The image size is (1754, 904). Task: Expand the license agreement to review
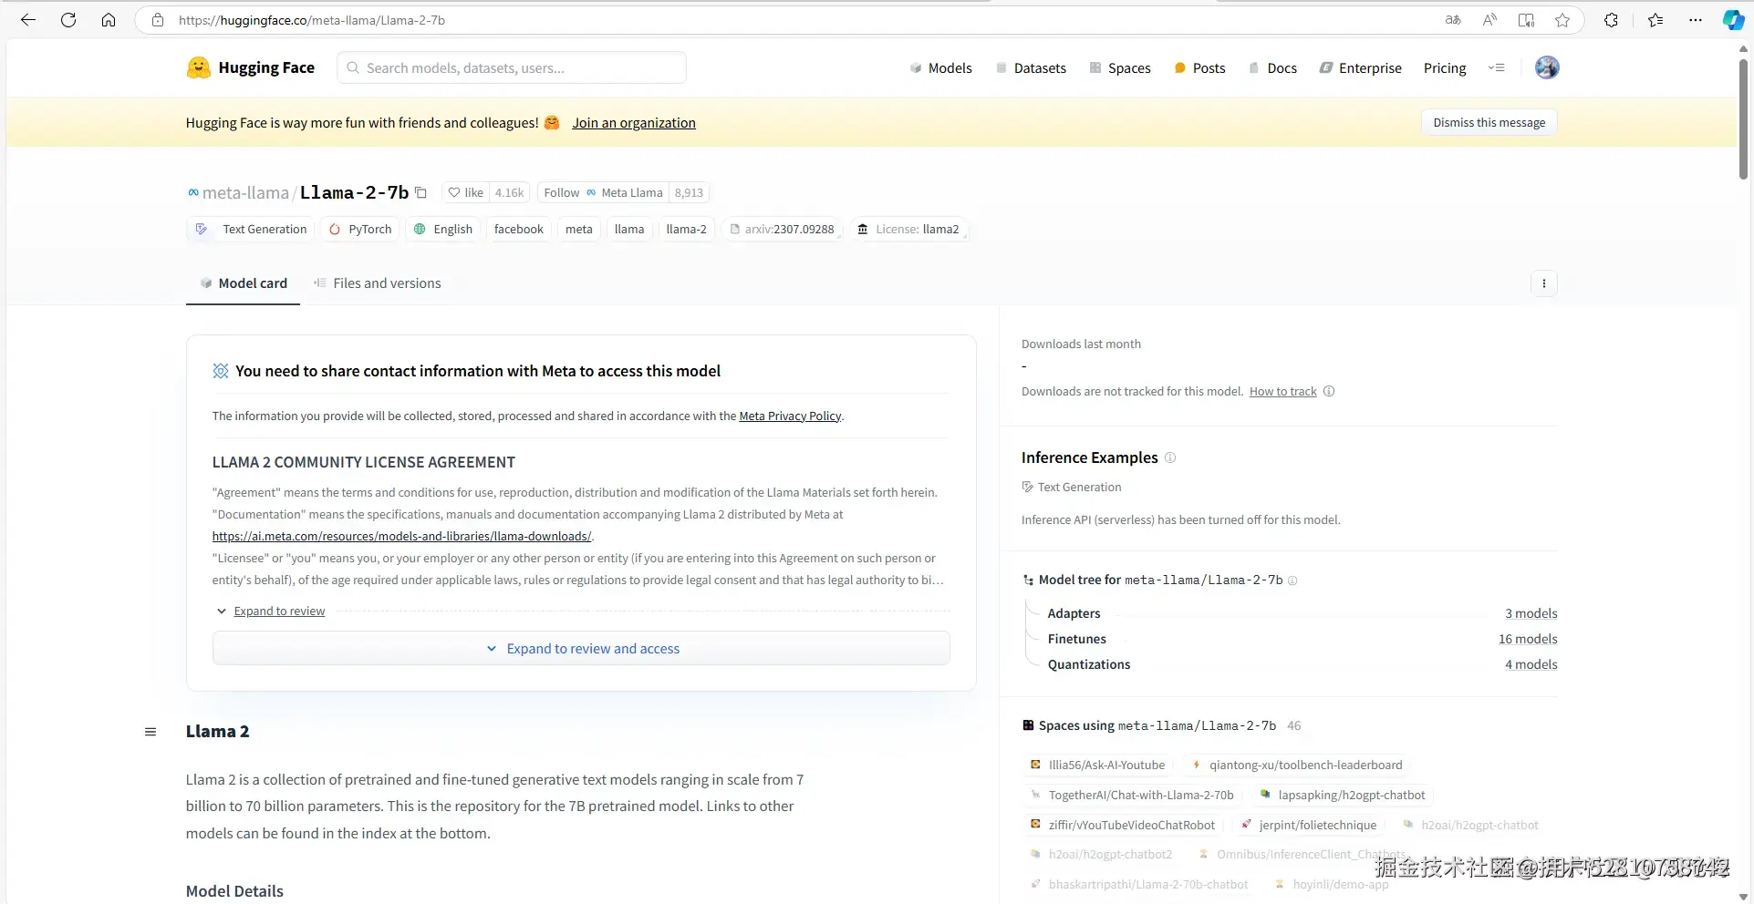point(279,611)
